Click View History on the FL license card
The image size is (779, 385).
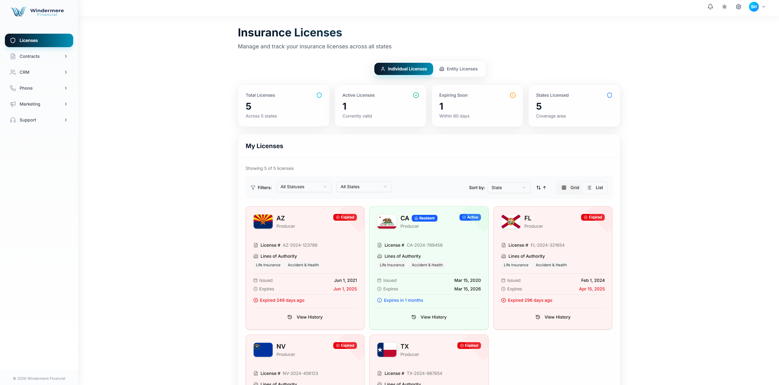[x=553, y=317]
